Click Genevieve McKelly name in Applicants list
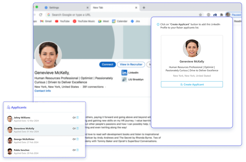Viewport: 246px width, 162px height. tap(24, 128)
